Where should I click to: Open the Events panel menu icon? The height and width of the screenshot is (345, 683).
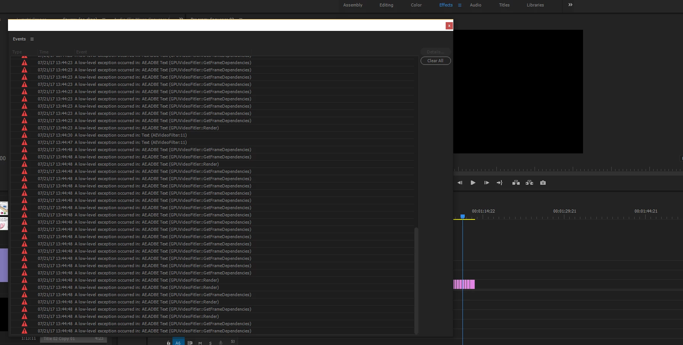(x=32, y=39)
